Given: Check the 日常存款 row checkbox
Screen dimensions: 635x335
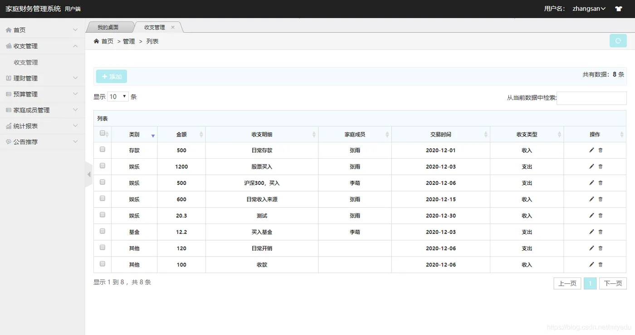Looking at the screenshot, I should [103, 149].
